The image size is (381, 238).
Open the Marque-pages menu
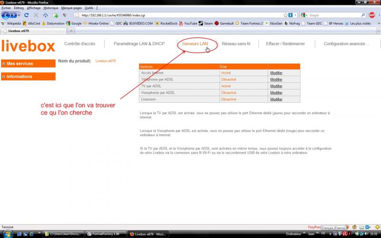coord(71,8)
